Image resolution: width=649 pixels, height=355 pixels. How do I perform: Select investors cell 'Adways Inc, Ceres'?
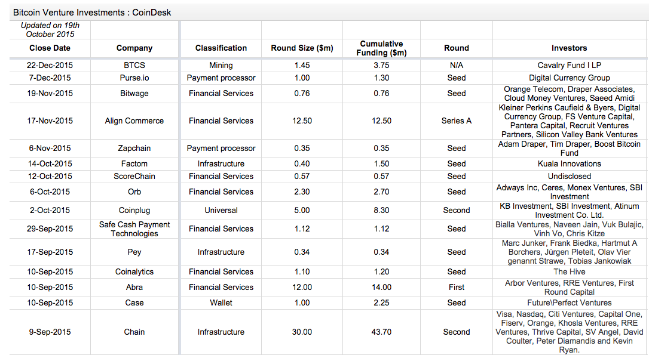coord(570,192)
